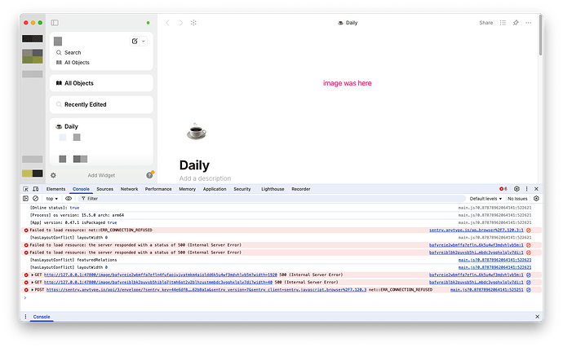
Task: Switch to the Recorder tab
Action: tap(301, 189)
